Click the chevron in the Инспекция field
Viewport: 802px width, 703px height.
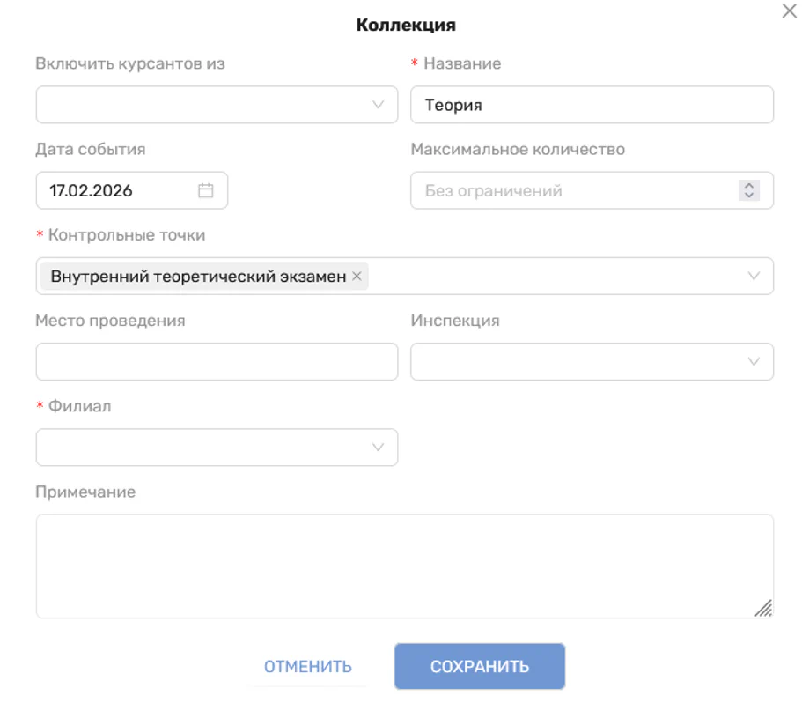point(754,361)
